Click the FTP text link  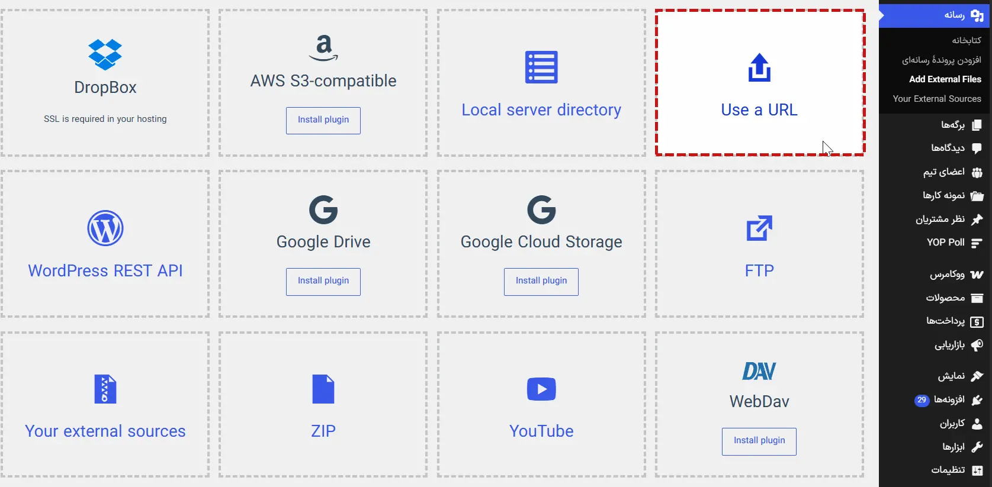coord(759,271)
